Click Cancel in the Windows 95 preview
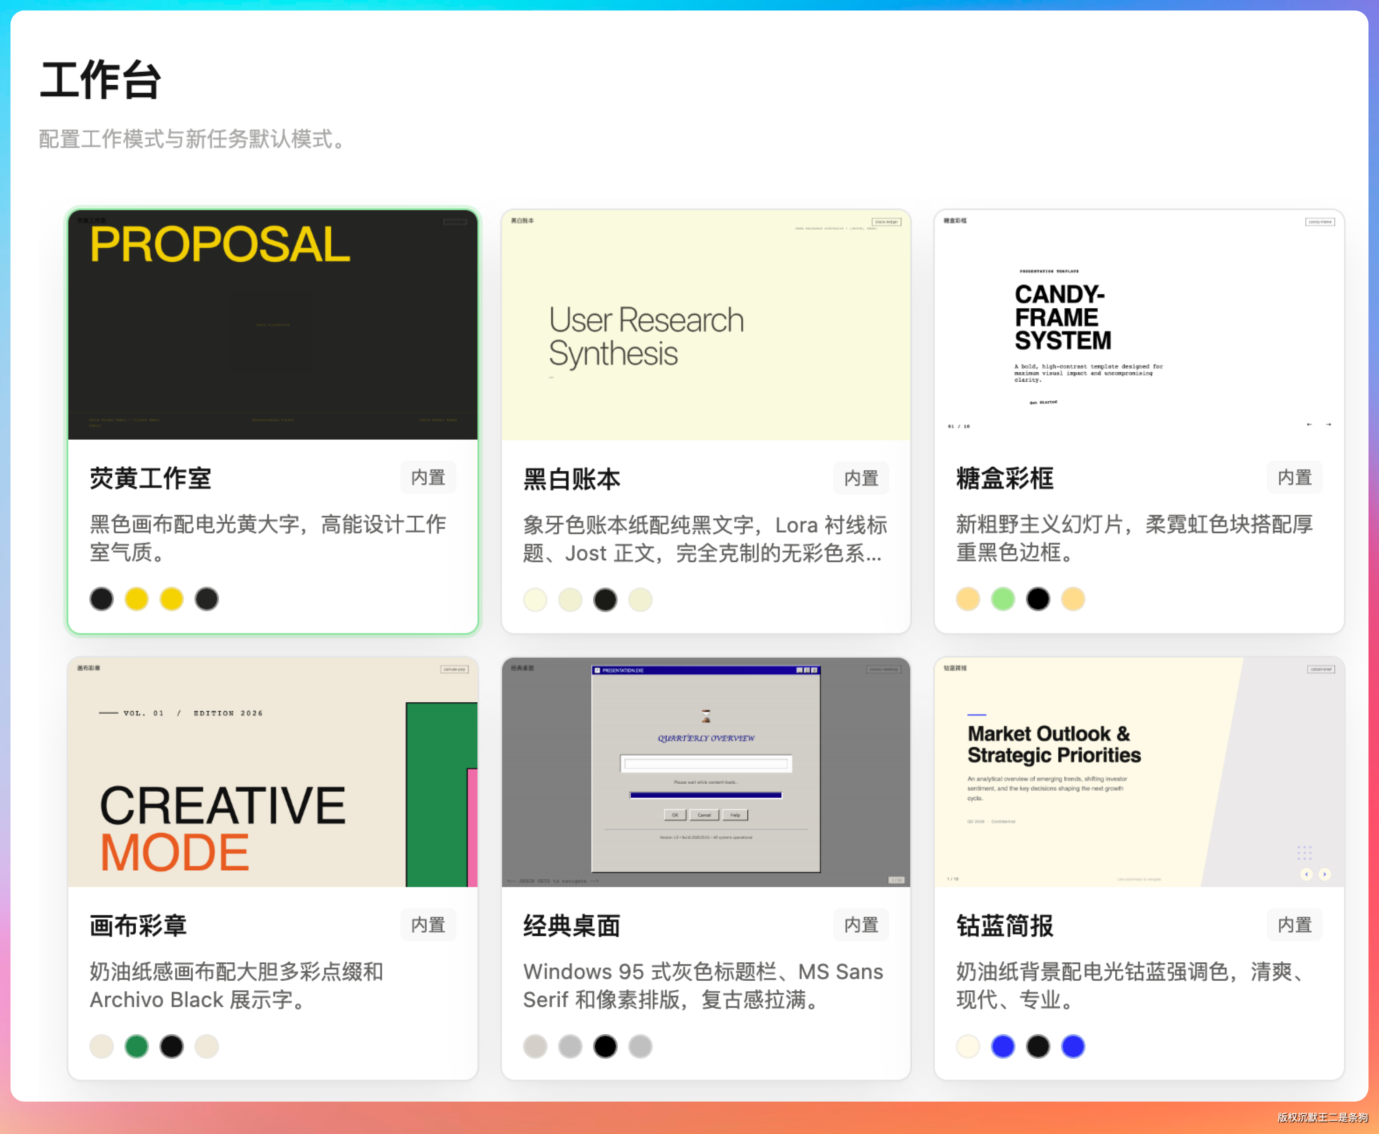This screenshot has width=1379, height=1134. [x=704, y=815]
